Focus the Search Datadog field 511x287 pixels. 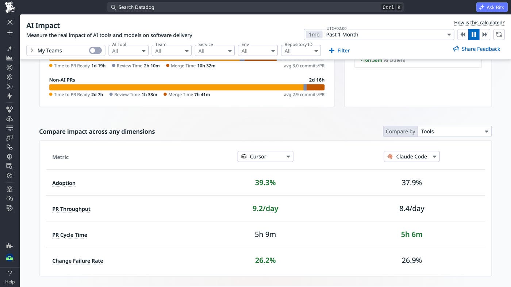pyautogui.click(x=255, y=7)
